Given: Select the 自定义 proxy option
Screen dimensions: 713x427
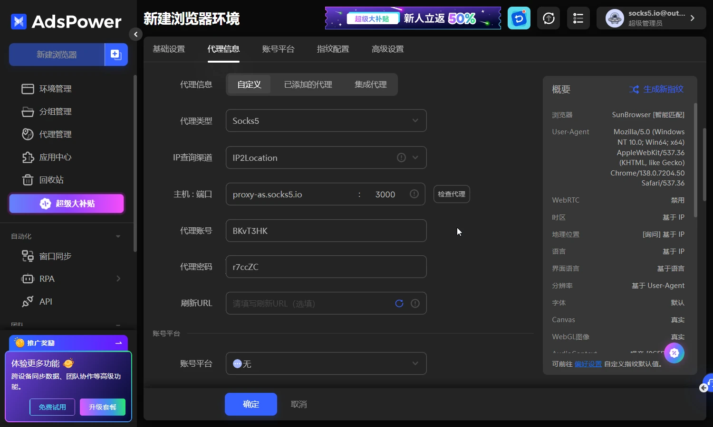Looking at the screenshot, I should click(249, 84).
